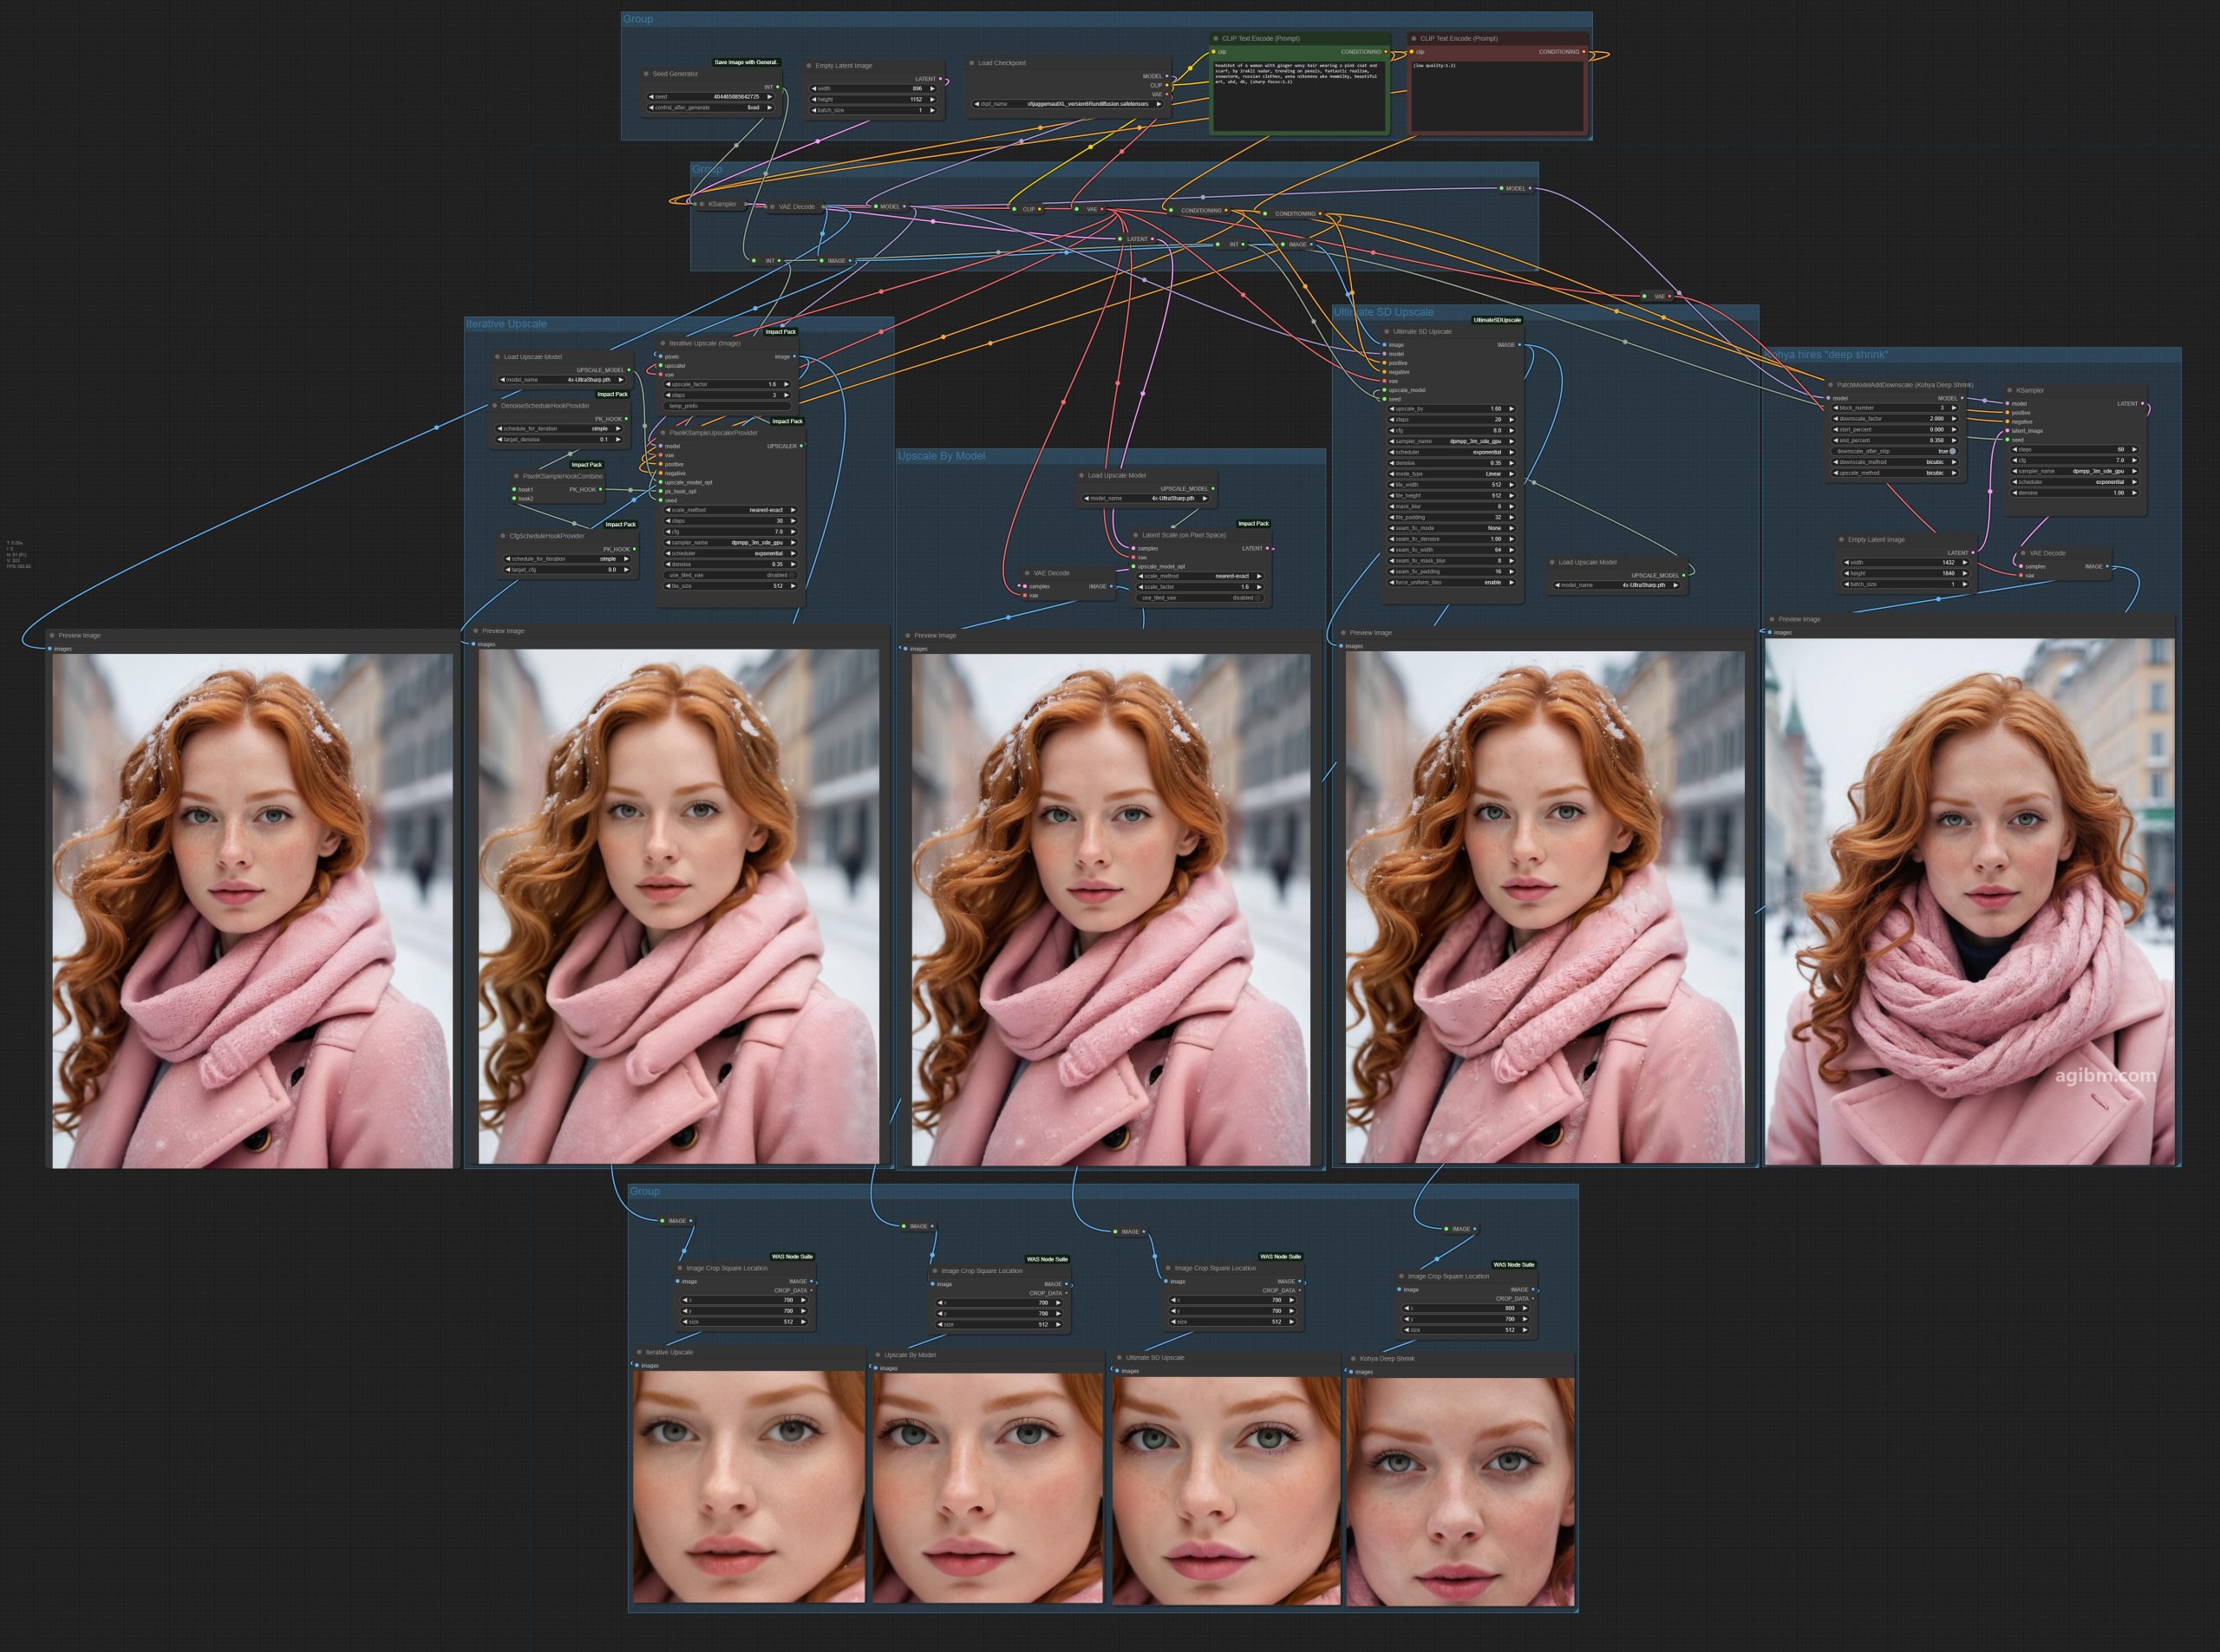Collapse the Ultimate SD Upscale node dot

point(1387,331)
